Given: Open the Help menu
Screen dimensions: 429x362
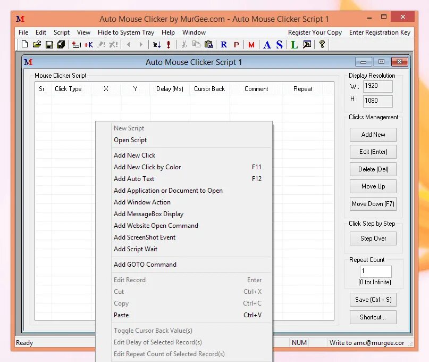Looking at the screenshot, I should coord(168,32).
